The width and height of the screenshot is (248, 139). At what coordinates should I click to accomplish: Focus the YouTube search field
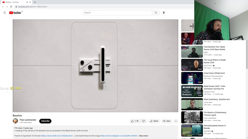pos(117,13)
